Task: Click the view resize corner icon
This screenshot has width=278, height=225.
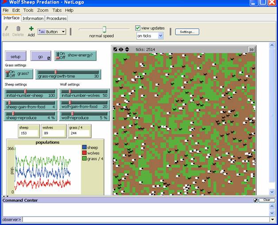Action: 115,49
